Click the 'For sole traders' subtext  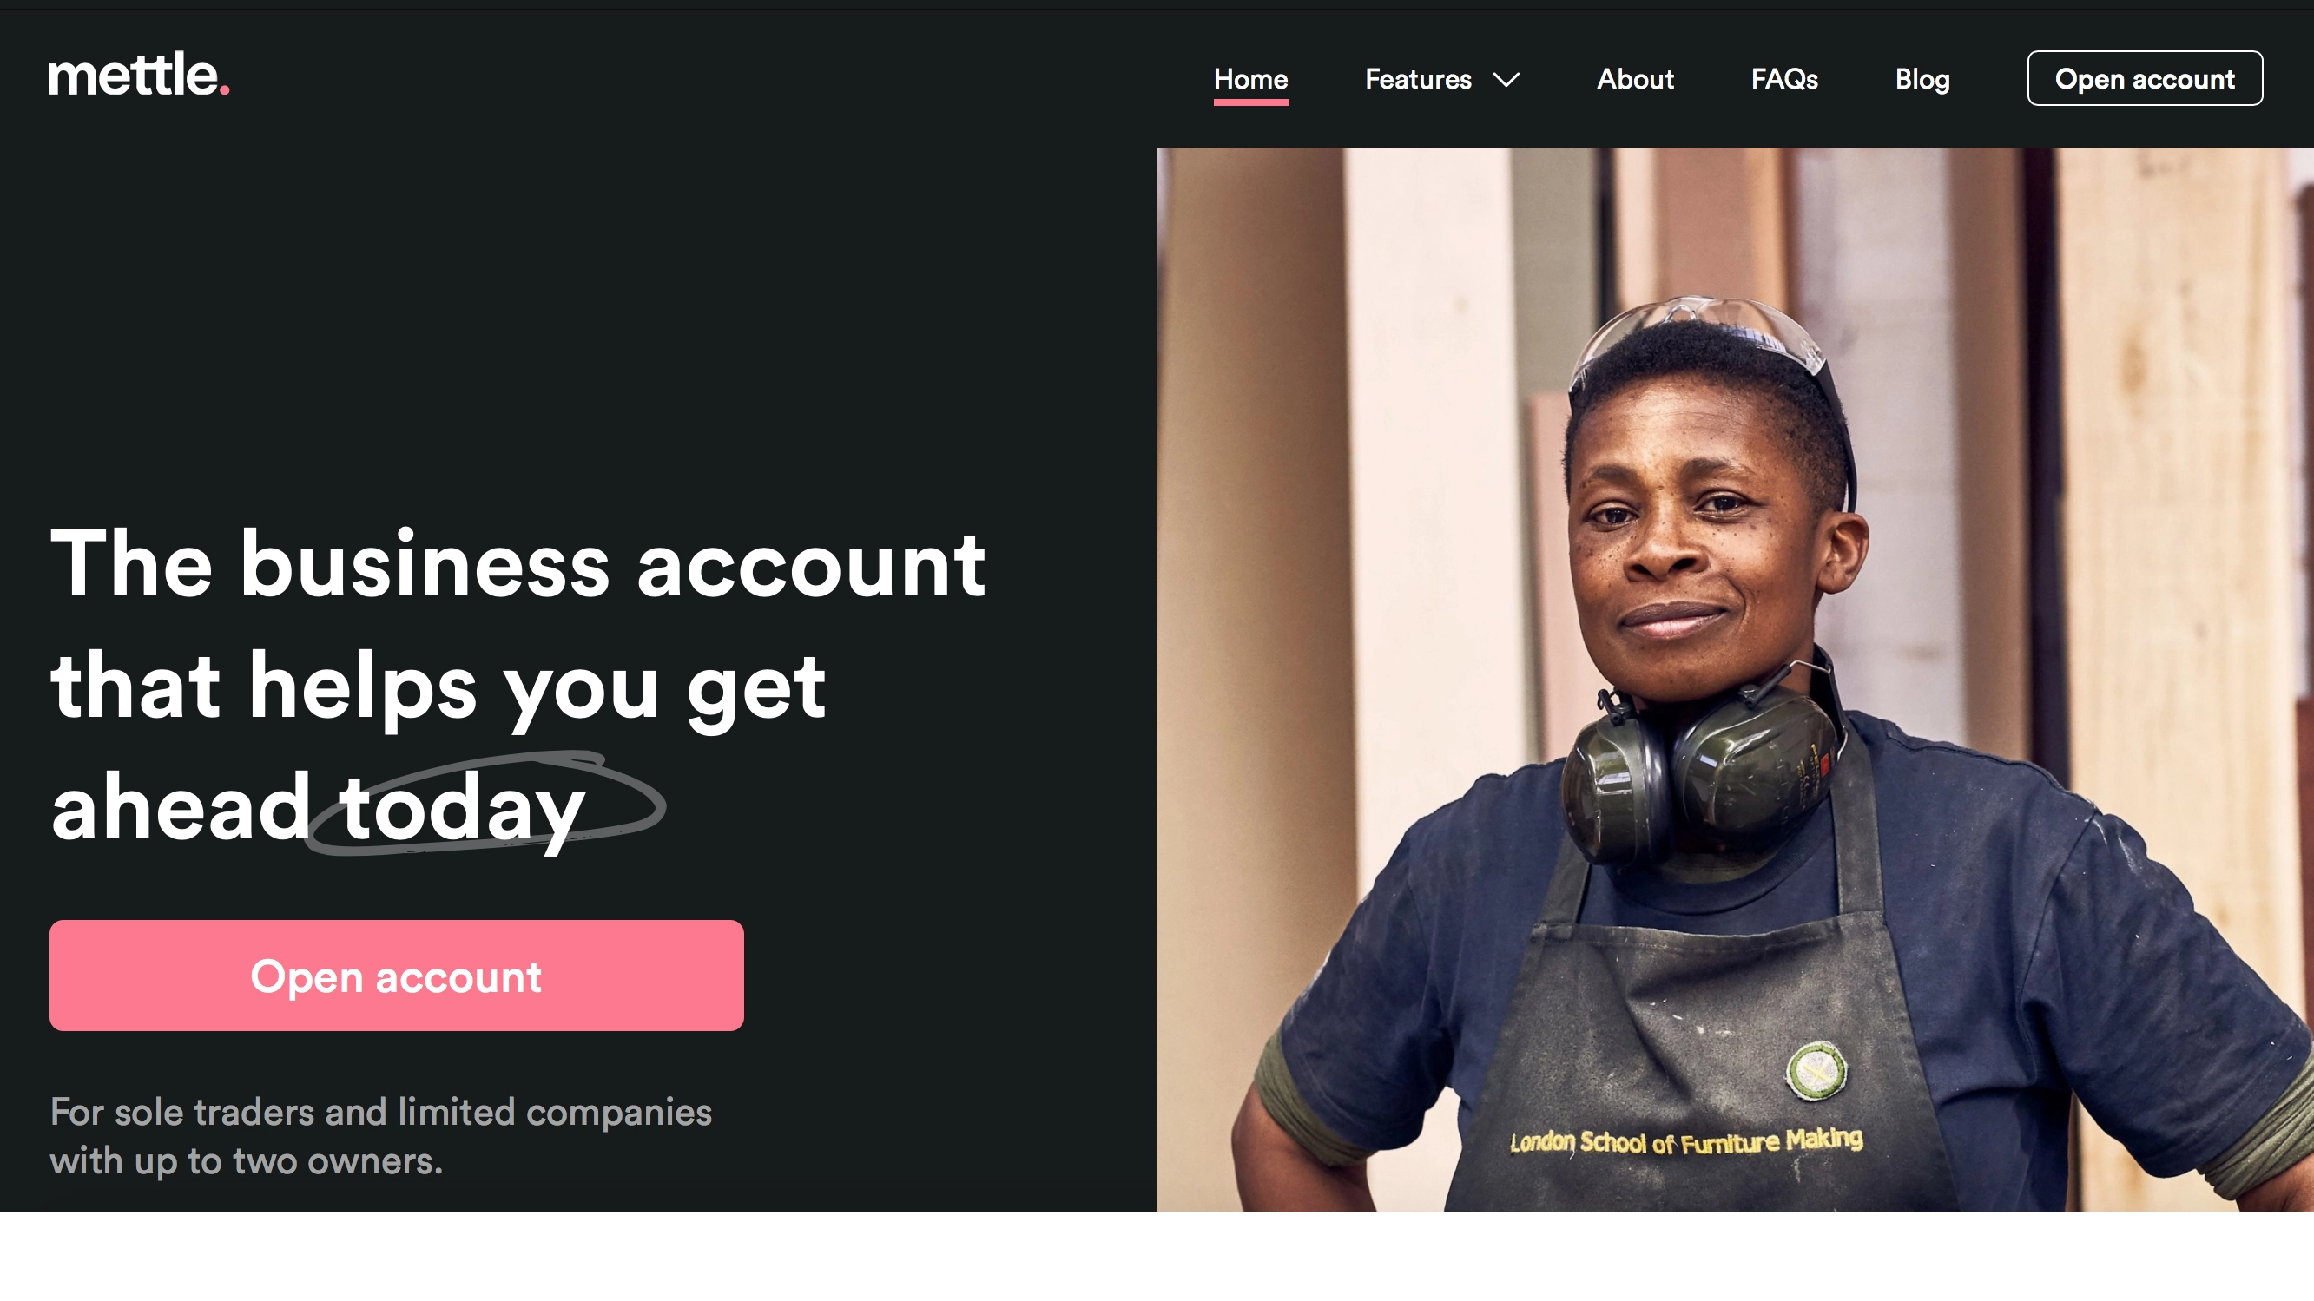coord(381,1136)
